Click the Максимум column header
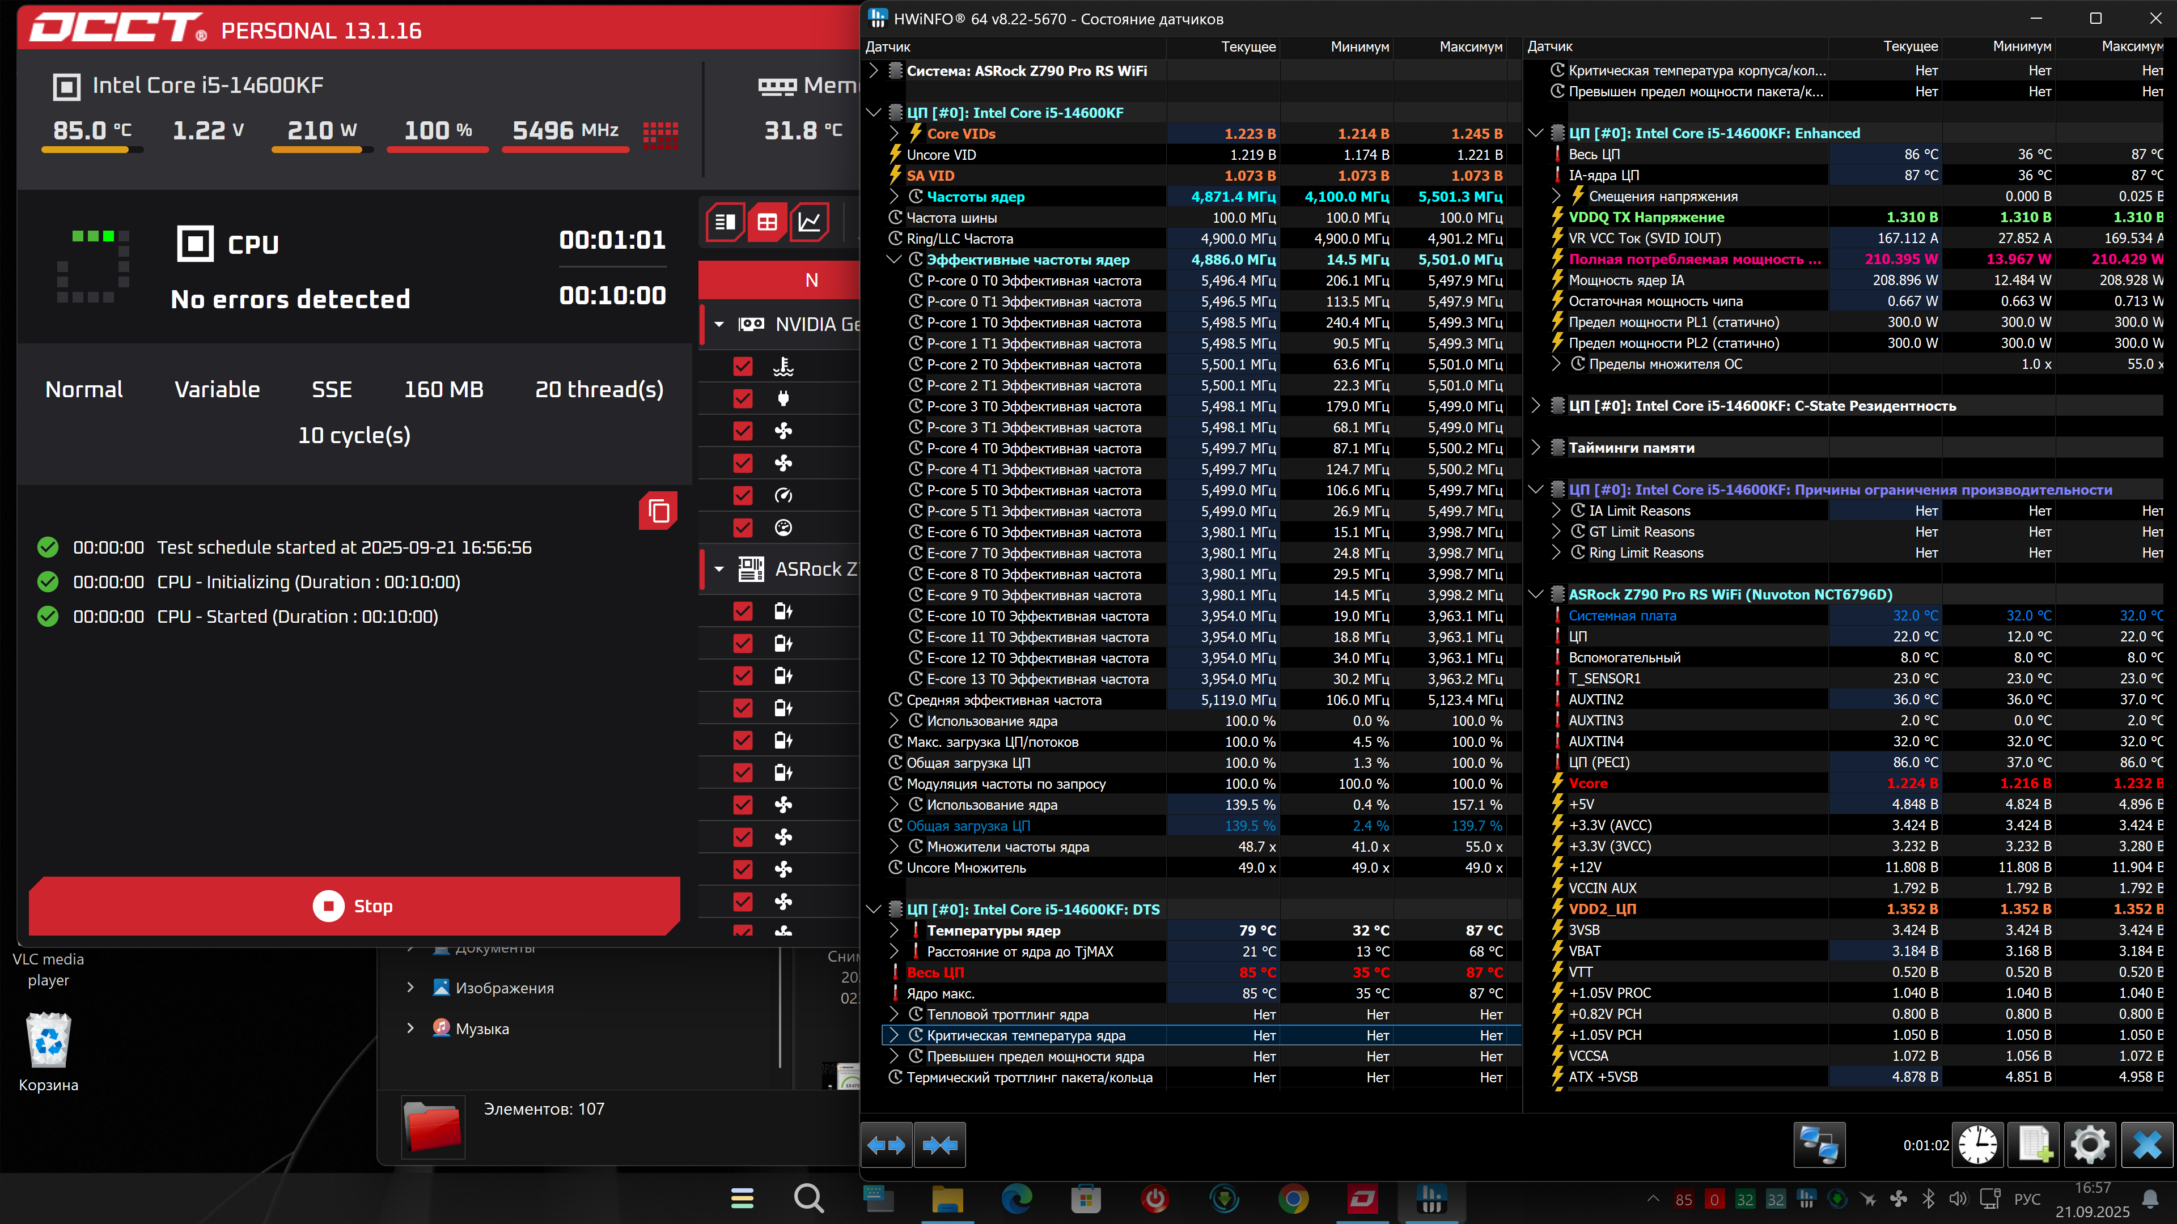The image size is (2177, 1224). pos(1471,46)
